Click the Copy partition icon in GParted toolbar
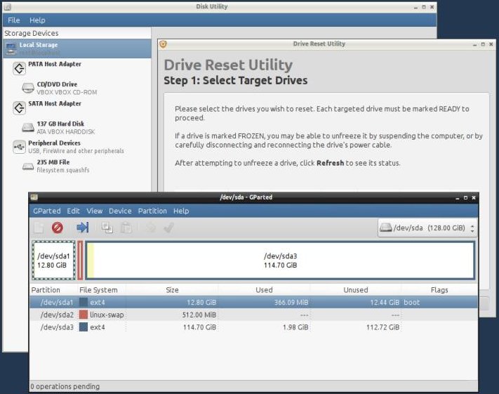 pyautogui.click(x=107, y=228)
